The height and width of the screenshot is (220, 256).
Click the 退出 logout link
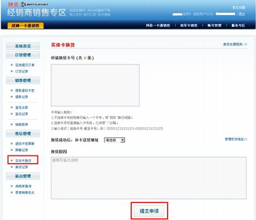[x=242, y=14]
